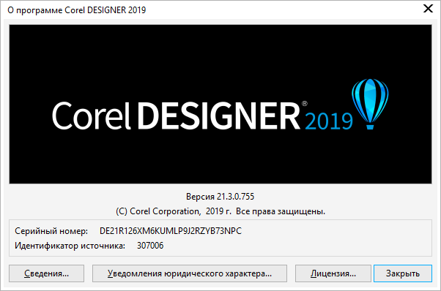441x291 pixels.
Task: Click the dialog title О программе Corel DESIGNER 2019
Action: [x=77, y=10]
